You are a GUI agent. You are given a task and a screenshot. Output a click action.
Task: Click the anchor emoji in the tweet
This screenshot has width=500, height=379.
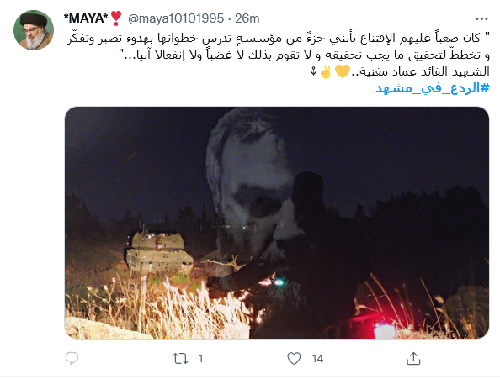pyautogui.click(x=314, y=71)
